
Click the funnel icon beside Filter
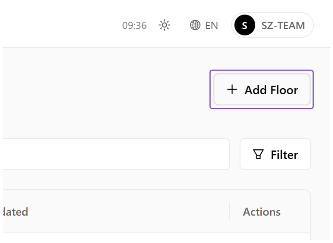[258, 154]
